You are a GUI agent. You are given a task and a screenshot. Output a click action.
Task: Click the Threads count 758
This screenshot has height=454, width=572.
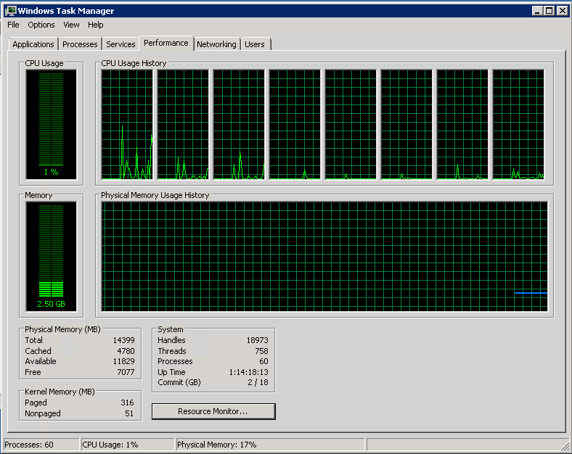(261, 351)
